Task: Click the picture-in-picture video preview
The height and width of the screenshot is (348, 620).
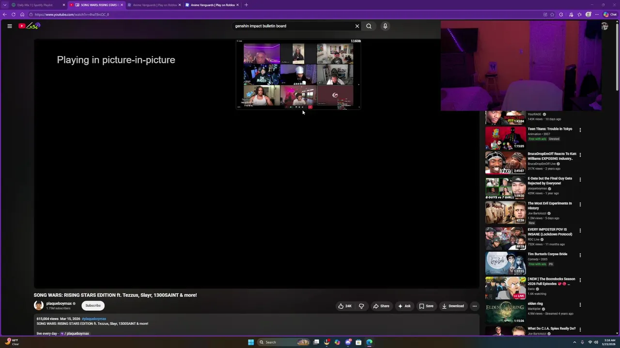Action: [298, 74]
